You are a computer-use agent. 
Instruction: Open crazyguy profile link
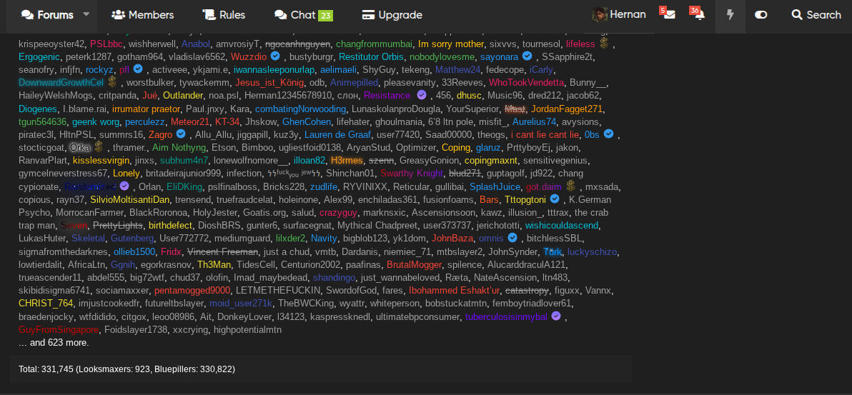(x=337, y=212)
